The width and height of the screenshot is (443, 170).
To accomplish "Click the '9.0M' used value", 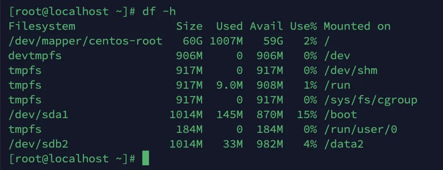I will click(x=229, y=85).
